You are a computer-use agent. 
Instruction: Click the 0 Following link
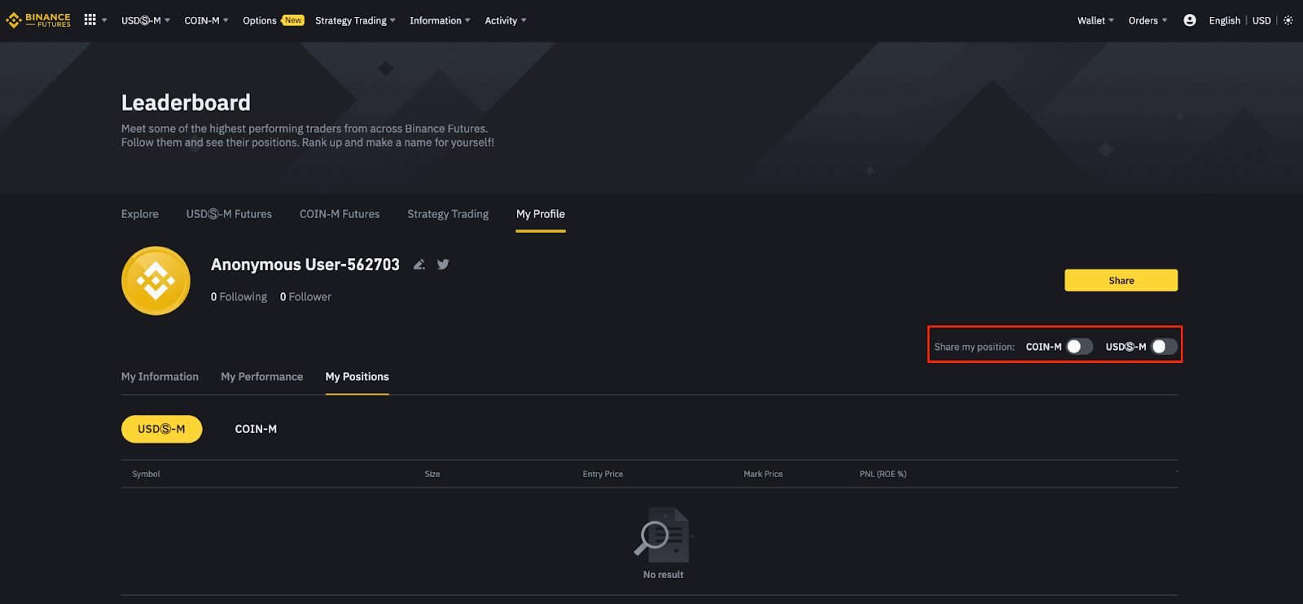point(239,297)
